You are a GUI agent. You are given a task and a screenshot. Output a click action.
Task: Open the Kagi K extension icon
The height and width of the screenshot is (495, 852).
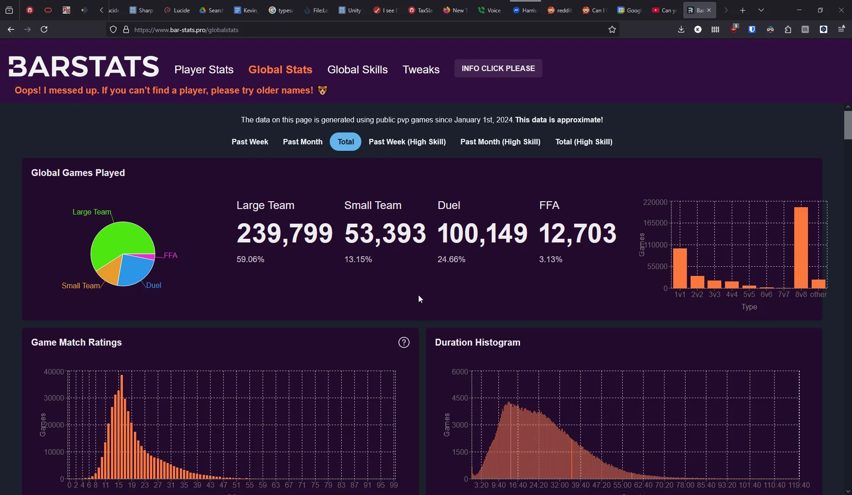(x=698, y=29)
